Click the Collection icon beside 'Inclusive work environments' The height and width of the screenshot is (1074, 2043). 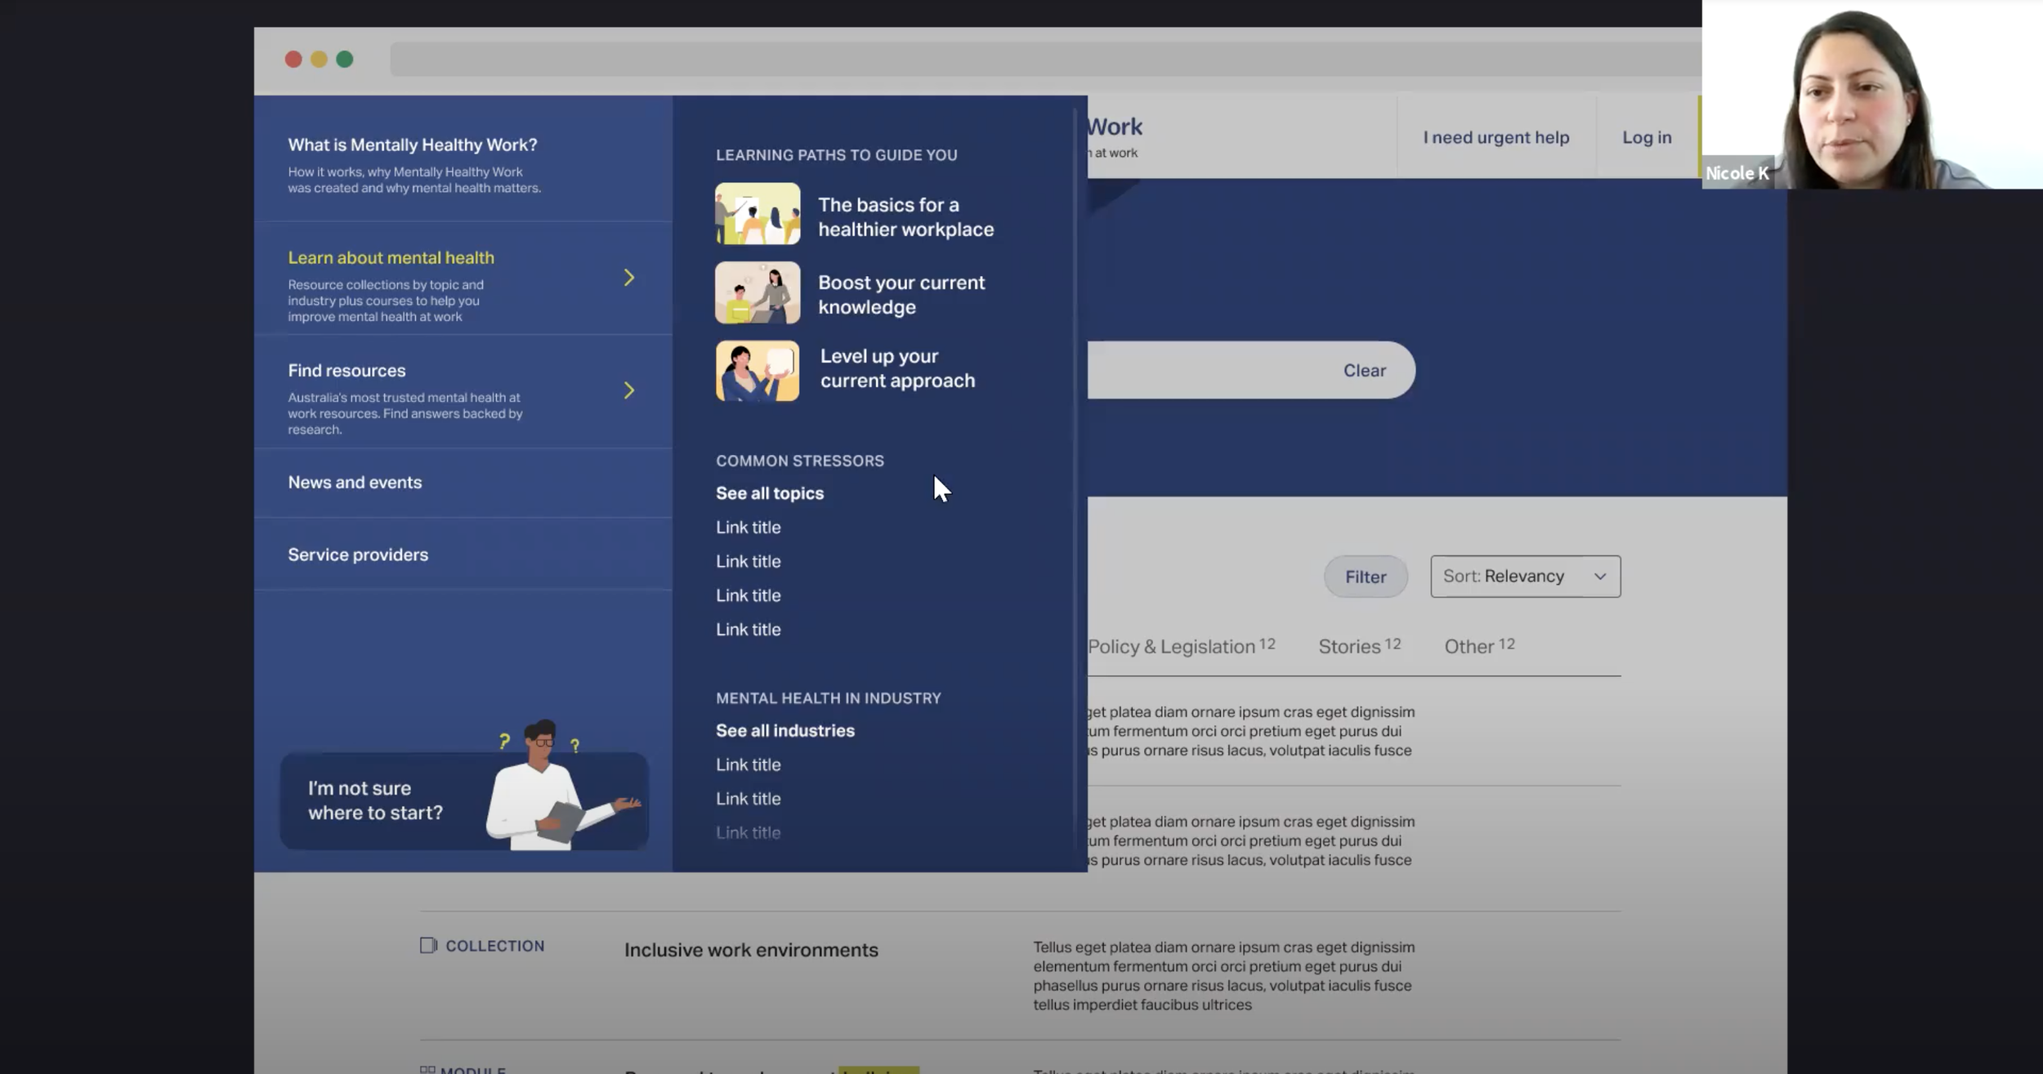click(x=428, y=945)
